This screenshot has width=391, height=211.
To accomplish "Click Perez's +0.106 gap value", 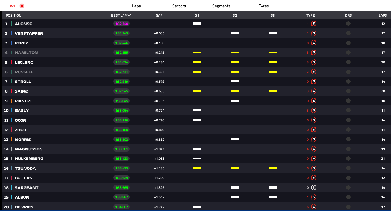I will 159,43.
